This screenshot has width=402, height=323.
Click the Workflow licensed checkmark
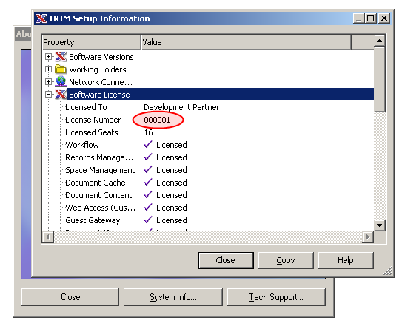[148, 145]
